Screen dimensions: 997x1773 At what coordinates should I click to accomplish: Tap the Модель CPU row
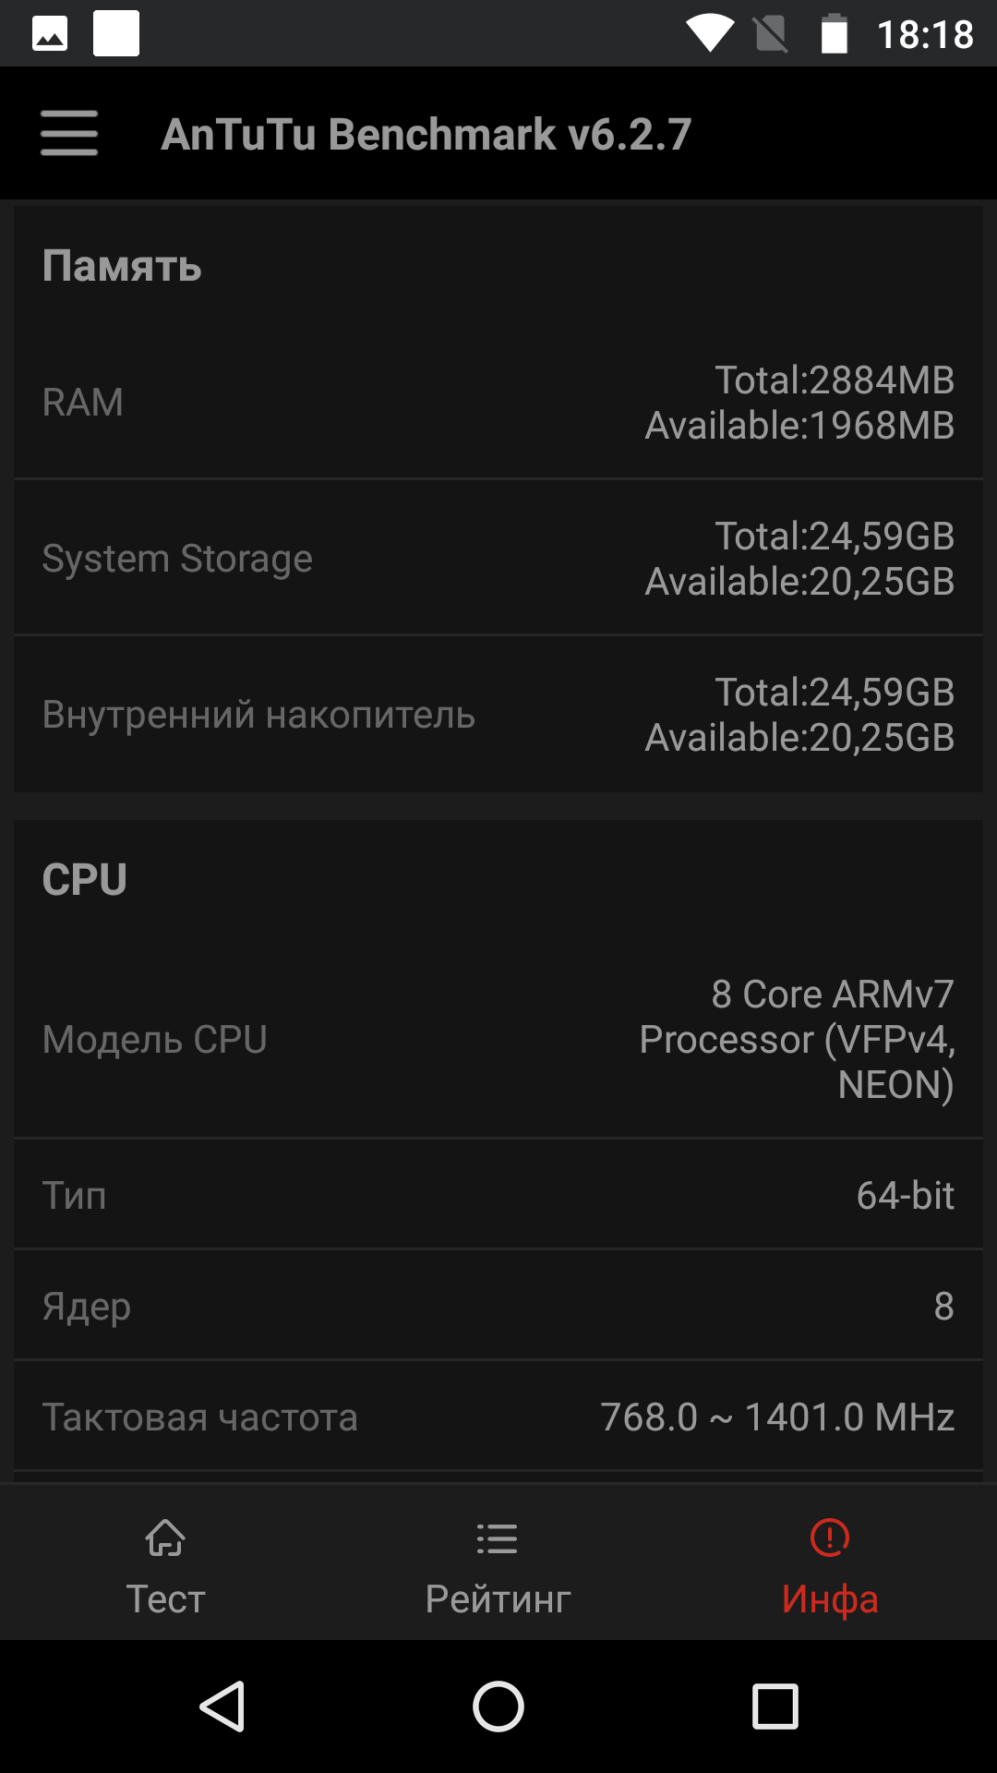(x=498, y=1040)
